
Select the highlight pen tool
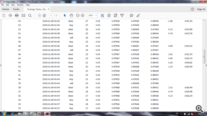coord(138,15)
